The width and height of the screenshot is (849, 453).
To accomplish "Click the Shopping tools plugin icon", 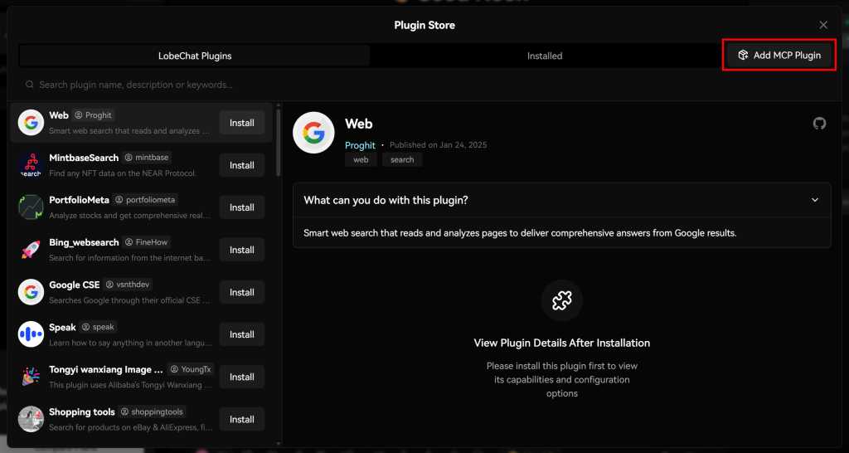I will tap(31, 419).
